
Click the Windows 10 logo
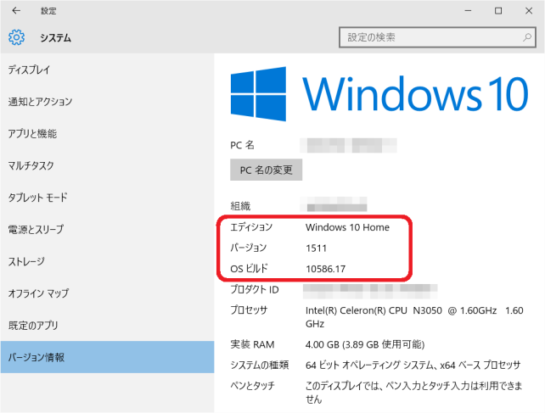pos(379,94)
